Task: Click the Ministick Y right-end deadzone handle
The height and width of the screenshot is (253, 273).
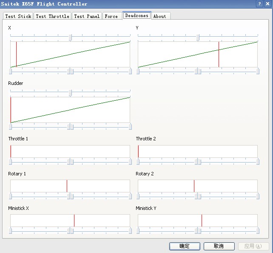Action: [x=258, y=231]
